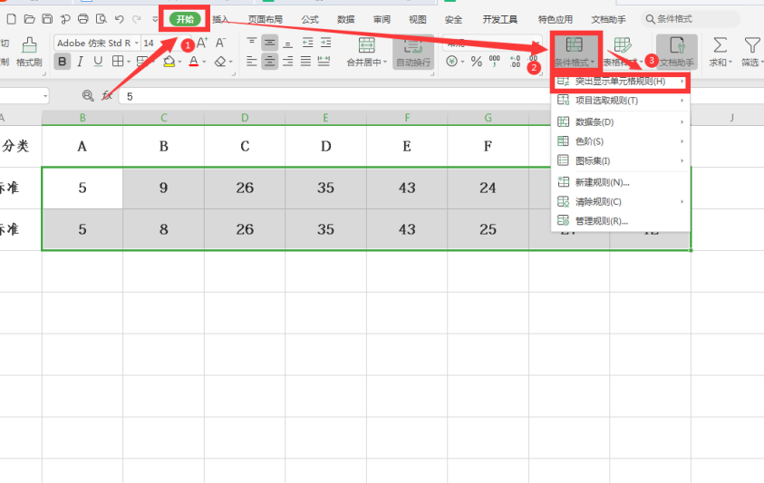The image size is (764, 483).
Task: Click the font color A swatch
Action: click(193, 62)
